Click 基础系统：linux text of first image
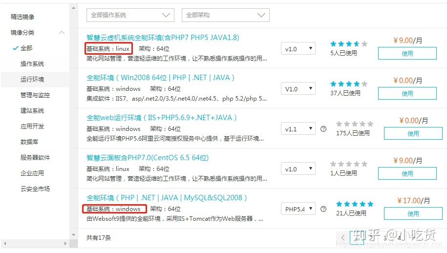 (x=108, y=49)
